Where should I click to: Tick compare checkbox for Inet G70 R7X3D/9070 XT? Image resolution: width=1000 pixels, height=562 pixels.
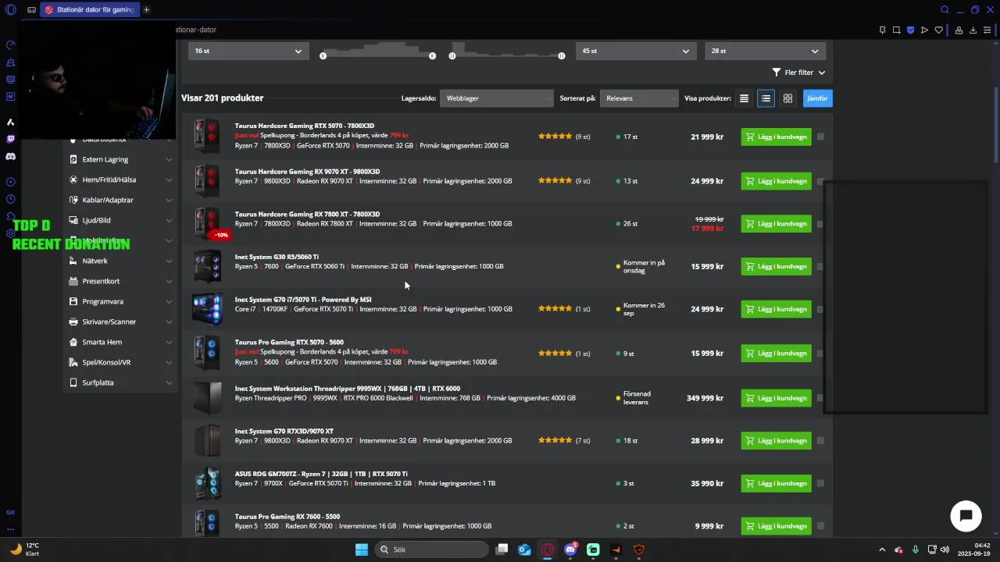tap(820, 441)
